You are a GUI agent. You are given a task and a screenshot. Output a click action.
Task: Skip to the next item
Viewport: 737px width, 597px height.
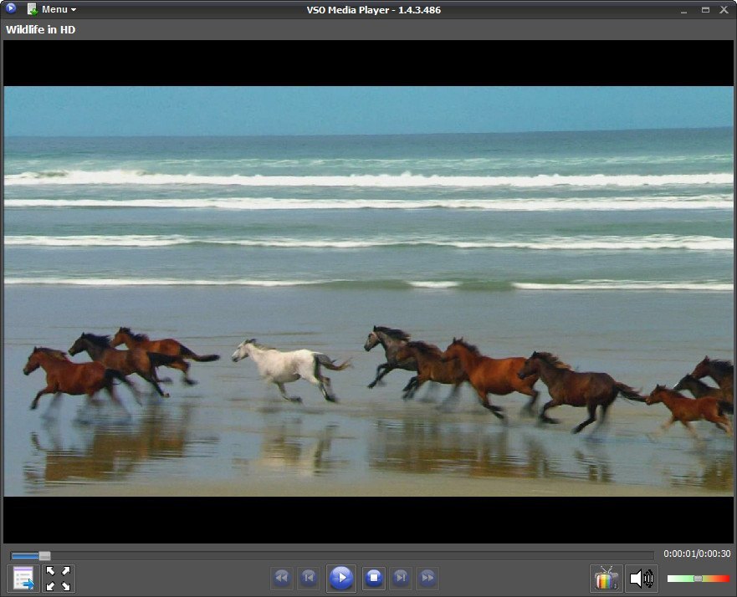[402, 578]
